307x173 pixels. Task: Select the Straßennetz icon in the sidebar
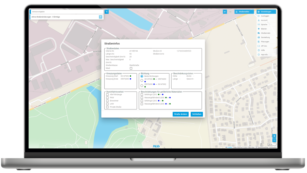(259, 33)
